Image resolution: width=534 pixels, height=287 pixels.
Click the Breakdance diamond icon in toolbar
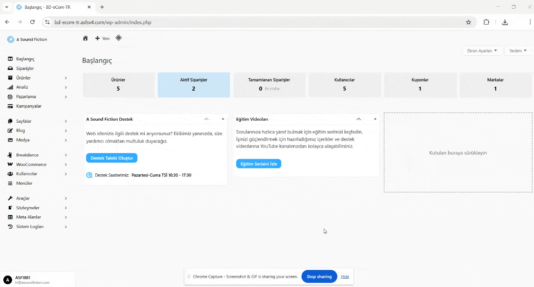[x=118, y=38]
